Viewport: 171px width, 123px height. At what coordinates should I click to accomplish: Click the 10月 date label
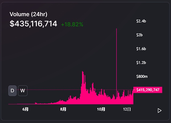tap(101, 109)
